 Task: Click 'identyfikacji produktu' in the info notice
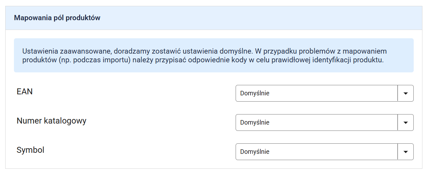pos(348,60)
